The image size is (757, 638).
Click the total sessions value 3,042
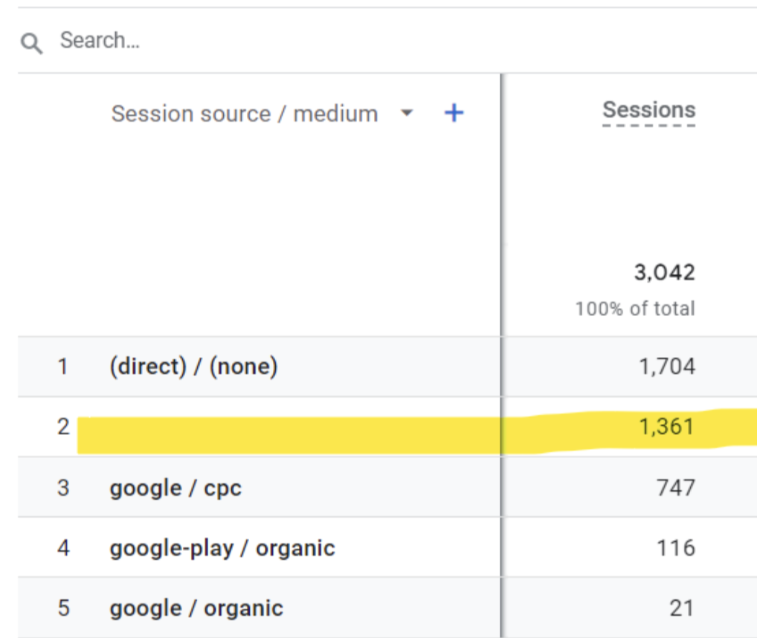[x=665, y=273]
